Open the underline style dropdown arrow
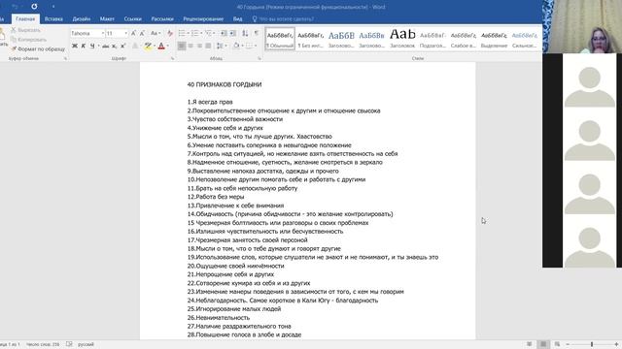The image size is (622, 349). point(98,46)
